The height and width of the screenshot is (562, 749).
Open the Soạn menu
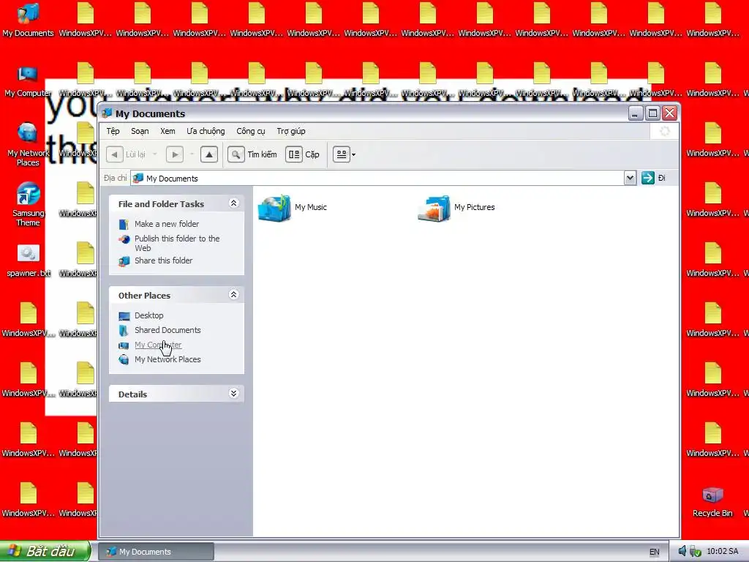140,131
